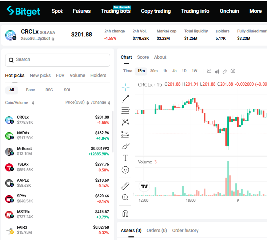Set chart interval to 1D
267x240 pixels.
184,71
